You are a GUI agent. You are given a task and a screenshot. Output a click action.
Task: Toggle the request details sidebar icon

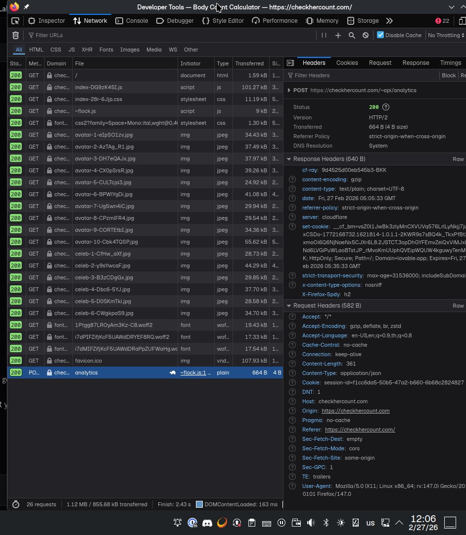(290, 63)
